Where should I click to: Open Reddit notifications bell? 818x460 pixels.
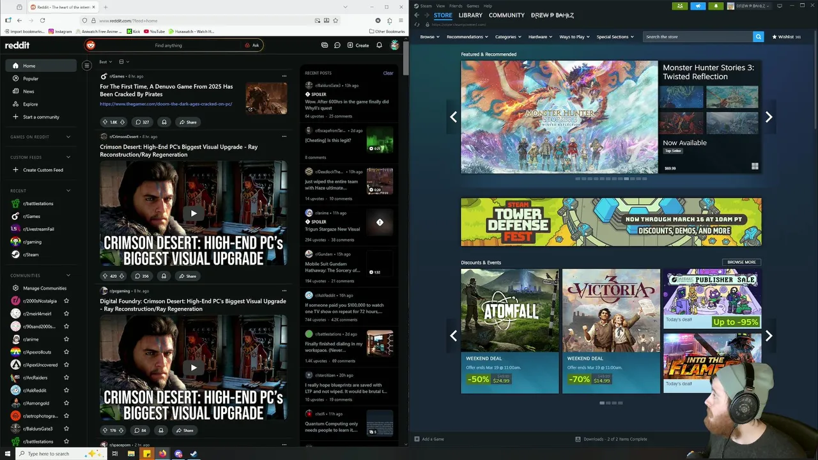tap(379, 45)
